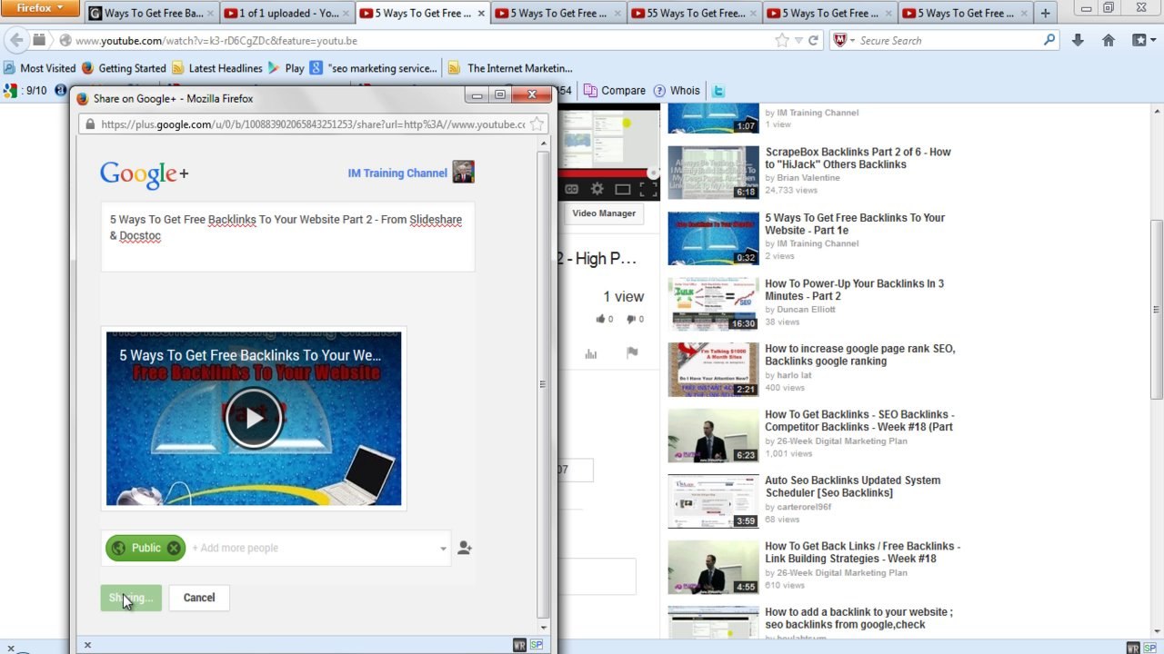1164x654 pixels.
Task: Click the Compare toolbar button
Action: (615, 91)
